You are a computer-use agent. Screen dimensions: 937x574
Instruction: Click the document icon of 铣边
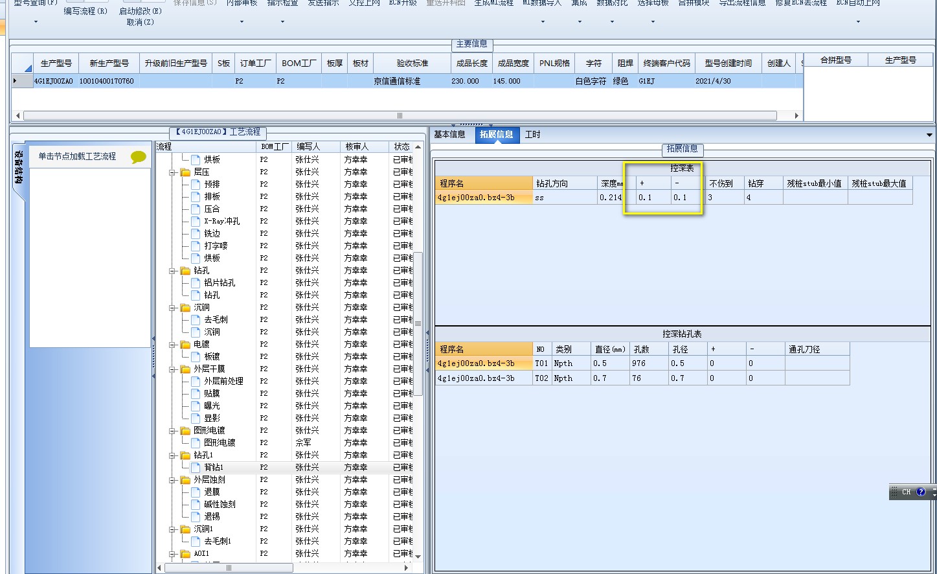196,234
